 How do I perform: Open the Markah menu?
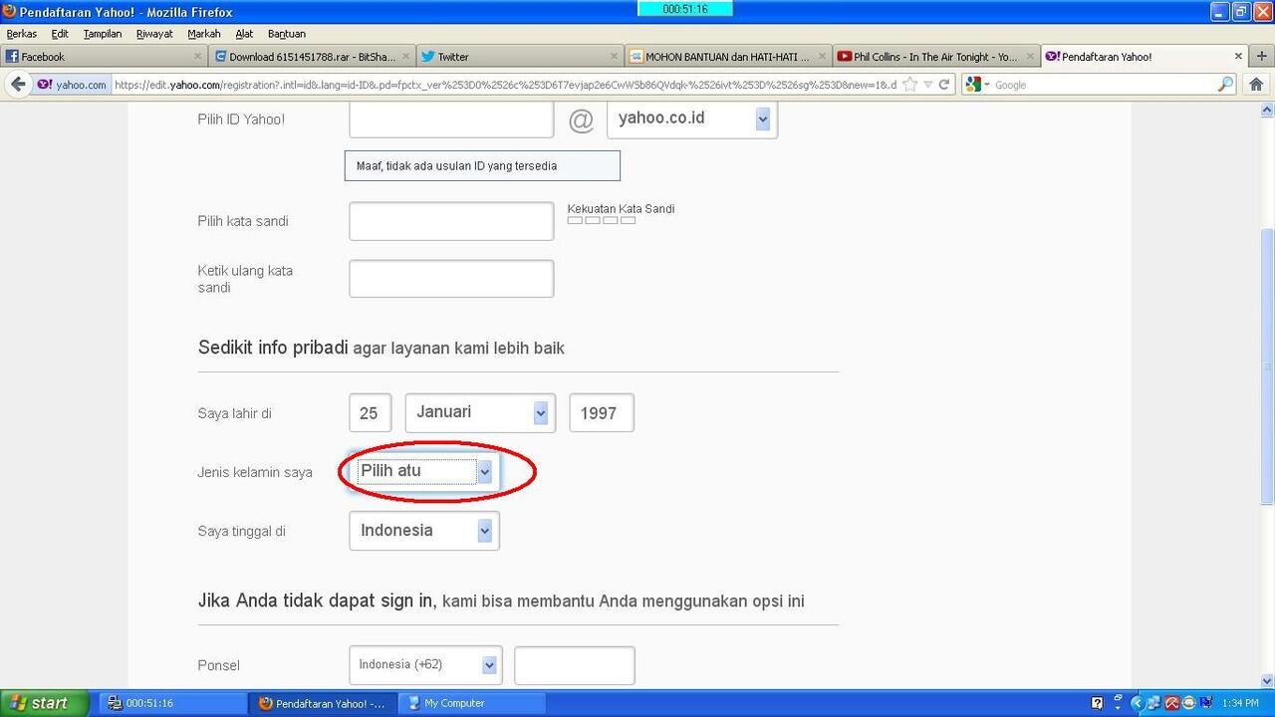coord(204,34)
